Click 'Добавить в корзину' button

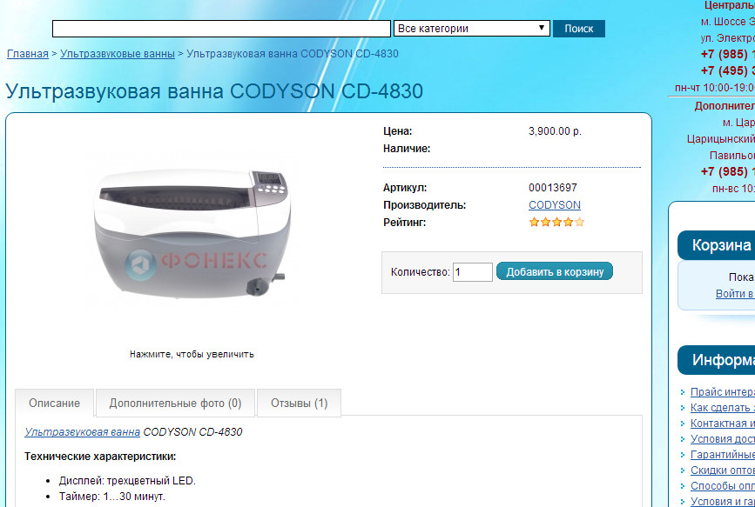point(555,271)
